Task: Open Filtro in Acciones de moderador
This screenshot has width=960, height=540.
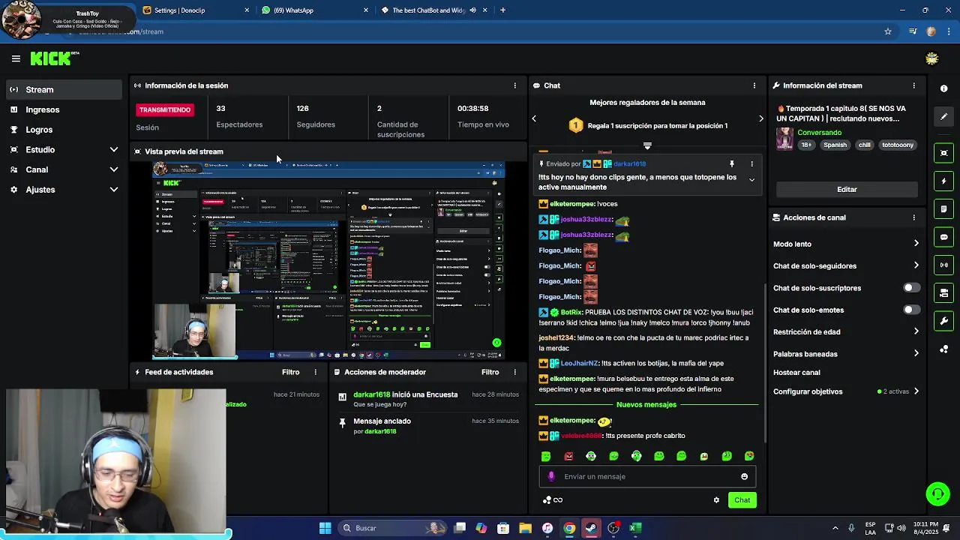Action: [x=490, y=372]
